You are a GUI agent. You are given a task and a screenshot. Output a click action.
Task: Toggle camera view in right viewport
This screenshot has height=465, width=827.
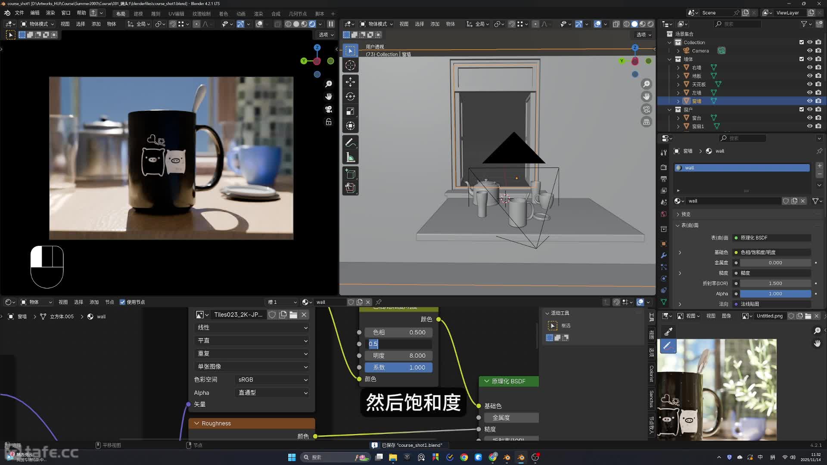tap(647, 109)
